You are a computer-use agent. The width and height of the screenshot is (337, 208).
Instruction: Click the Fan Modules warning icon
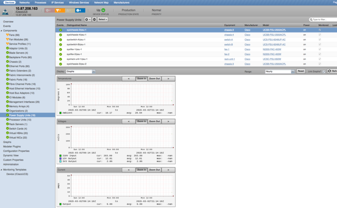pyautogui.click(x=7, y=39)
